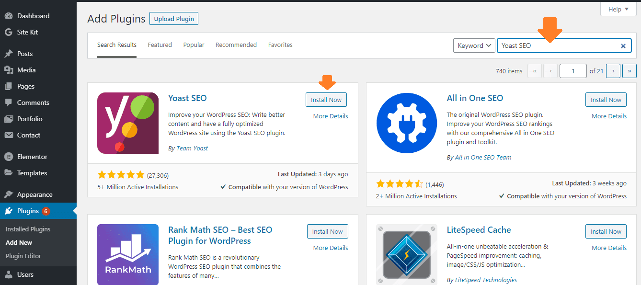Image resolution: width=641 pixels, height=285 pixels.
Task: Open More Details for All in One SEO
Action: [609, 116]
